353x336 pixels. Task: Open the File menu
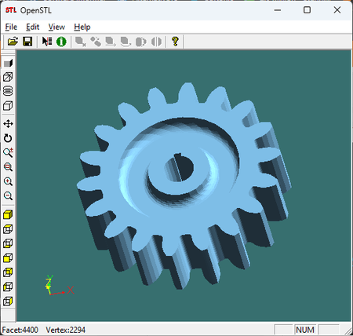pos(11,27)
